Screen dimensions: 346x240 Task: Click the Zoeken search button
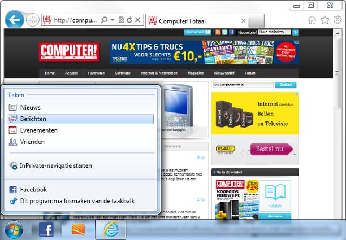(x=286, y=85)
